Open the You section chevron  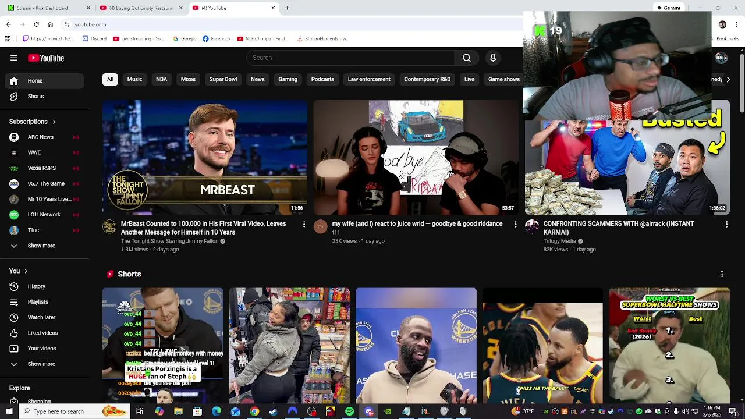[x=26, y=271]
